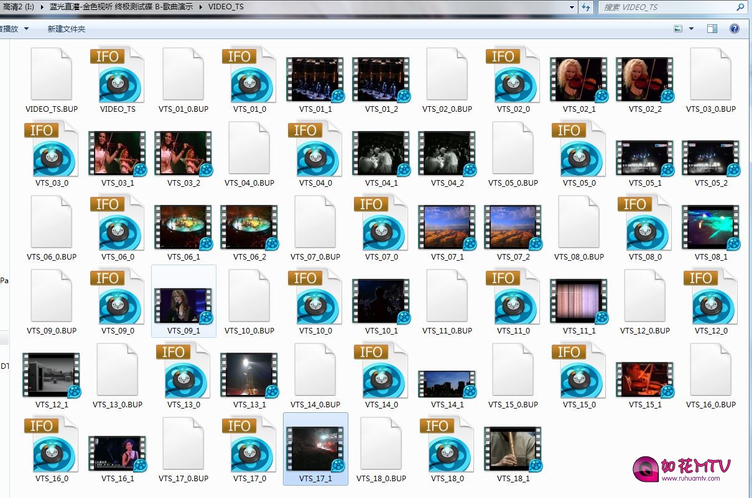Open the help question mark icon
Screen dimensions: 752x498
point(734,29)
